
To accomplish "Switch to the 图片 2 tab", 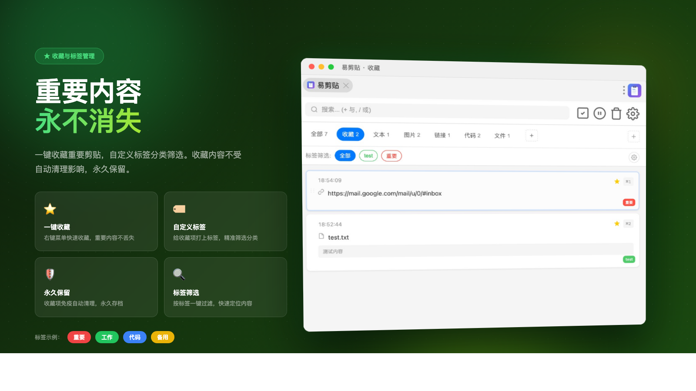I will pyautogui.click(x=412, y=135).
